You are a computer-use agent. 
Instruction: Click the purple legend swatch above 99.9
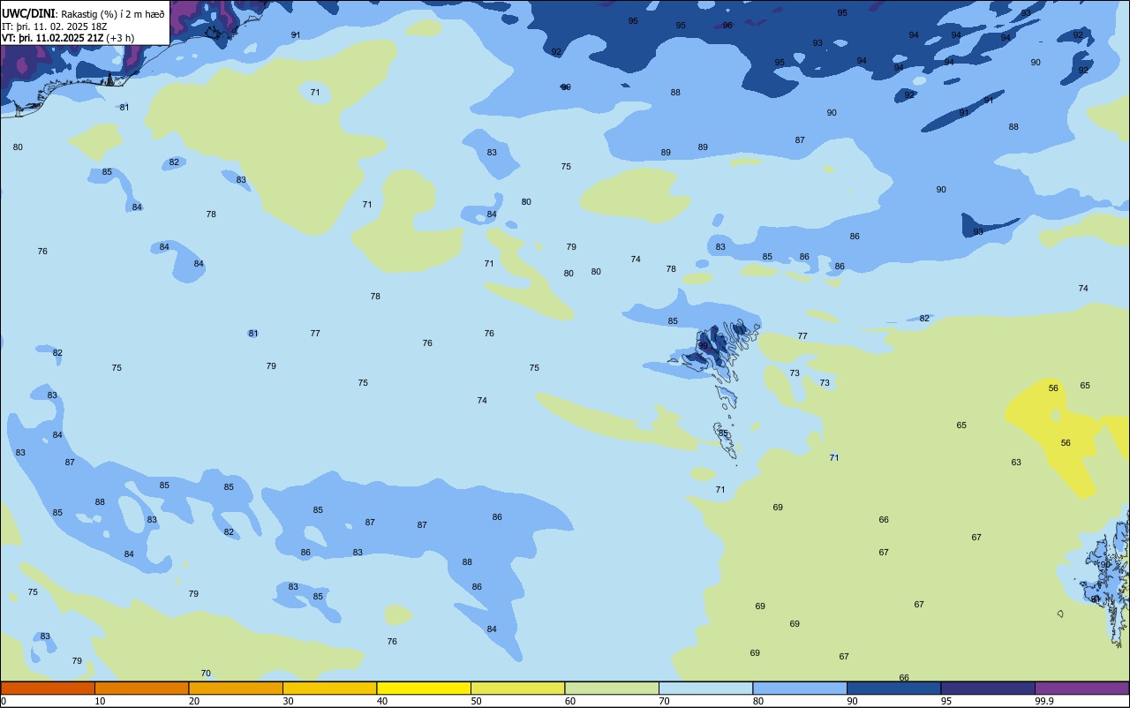[x=1081, y=688]
